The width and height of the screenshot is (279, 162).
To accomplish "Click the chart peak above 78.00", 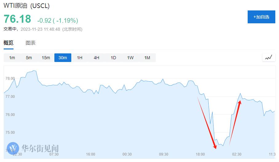I will pyautogui.click(x=34, y=71).
